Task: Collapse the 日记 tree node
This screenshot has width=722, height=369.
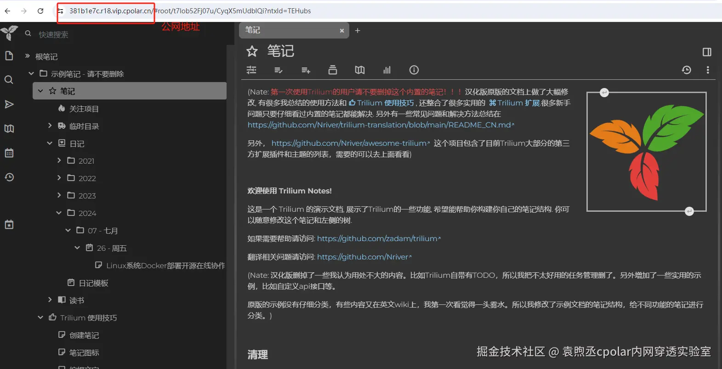Action: click(50, 143)
